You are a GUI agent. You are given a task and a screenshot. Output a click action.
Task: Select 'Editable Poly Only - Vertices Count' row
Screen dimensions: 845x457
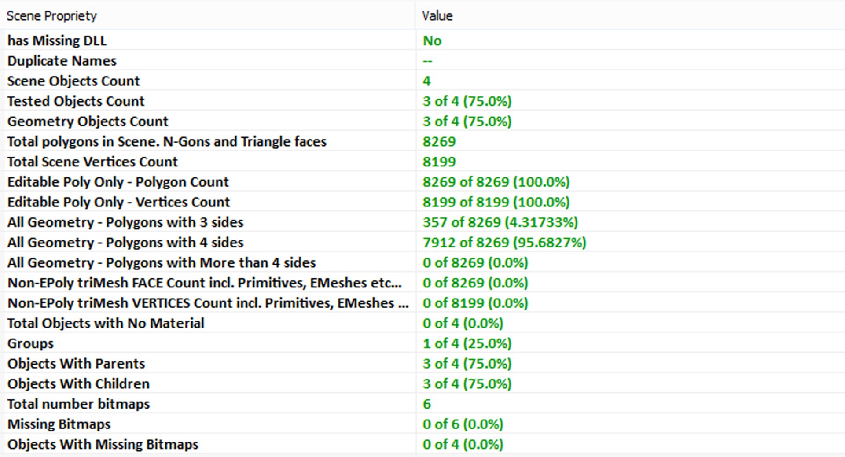pos(422,202)
